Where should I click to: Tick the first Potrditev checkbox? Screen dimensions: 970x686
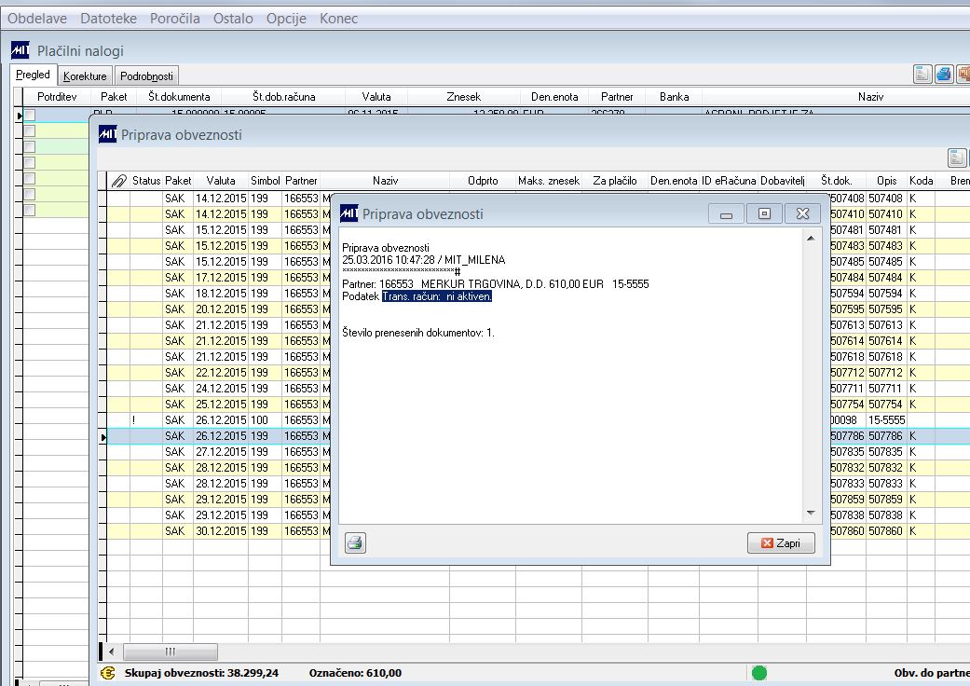pyautogui.click(x=30, y=115)
